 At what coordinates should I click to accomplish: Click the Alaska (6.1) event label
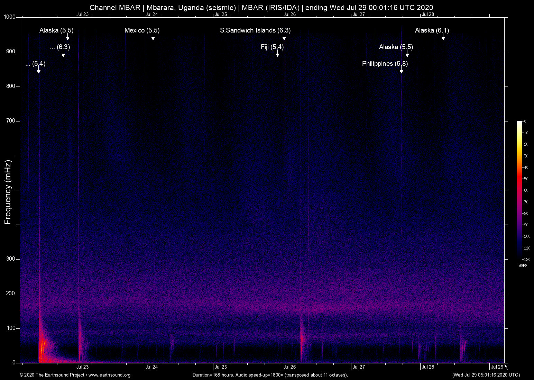click(432, 30)
